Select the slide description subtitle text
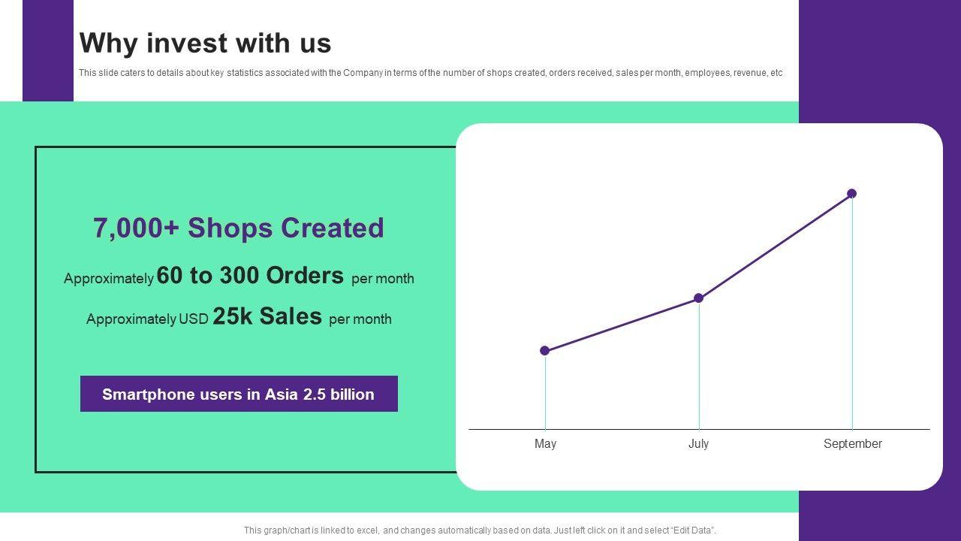The image size is (961, 541). (x=430, y=73)
